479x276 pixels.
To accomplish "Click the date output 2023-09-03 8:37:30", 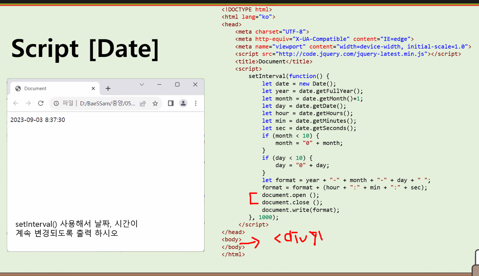I will [38, 120].
